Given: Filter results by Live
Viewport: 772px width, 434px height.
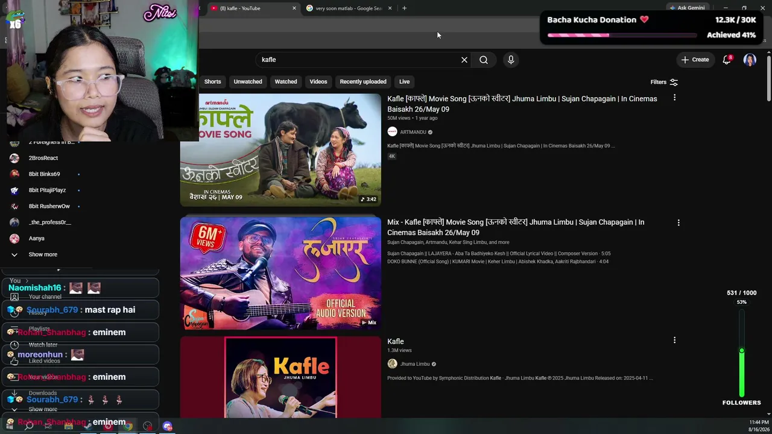Looking at the screenshot, I should [404, 82].
